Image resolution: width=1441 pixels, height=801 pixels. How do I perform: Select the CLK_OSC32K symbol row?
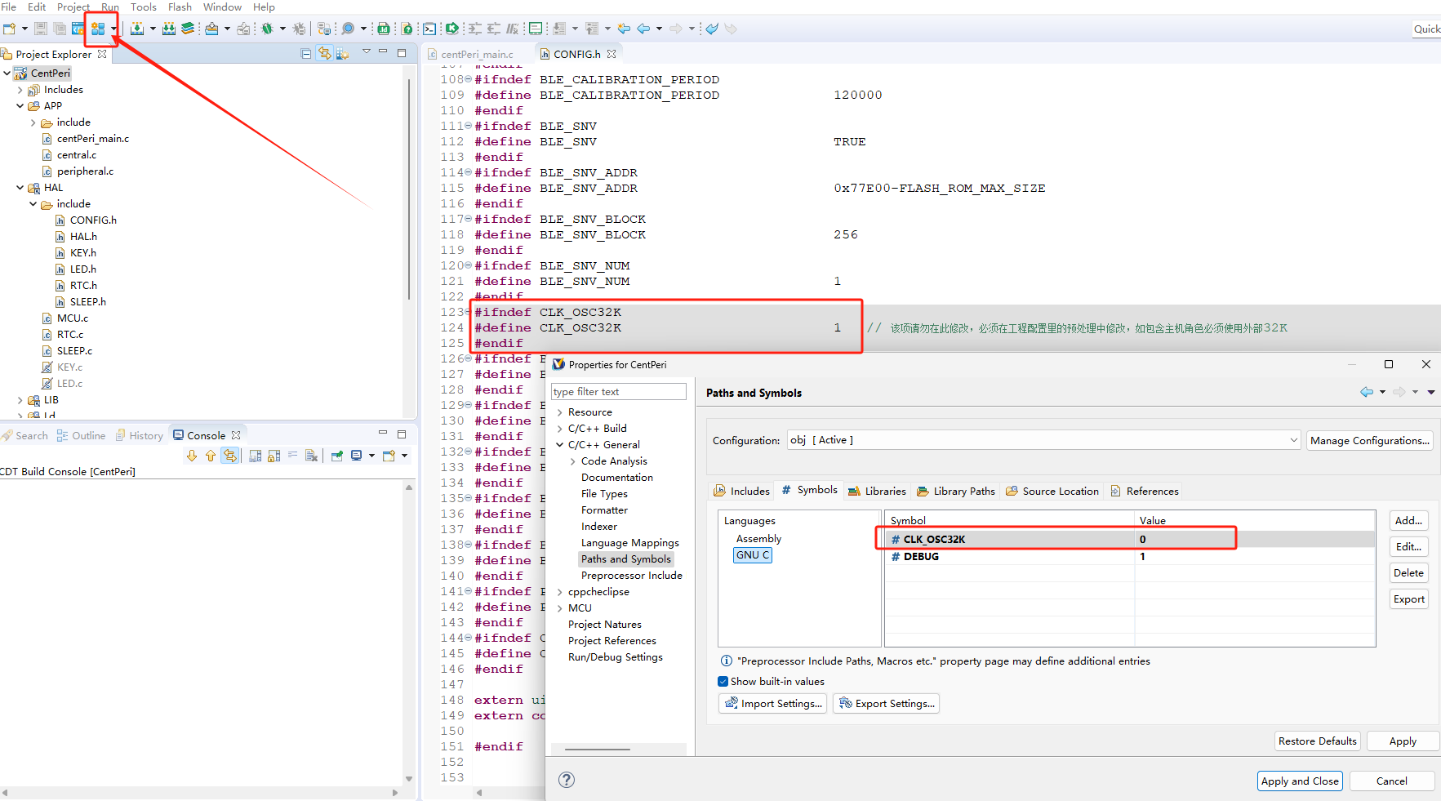coord(1131,539)
